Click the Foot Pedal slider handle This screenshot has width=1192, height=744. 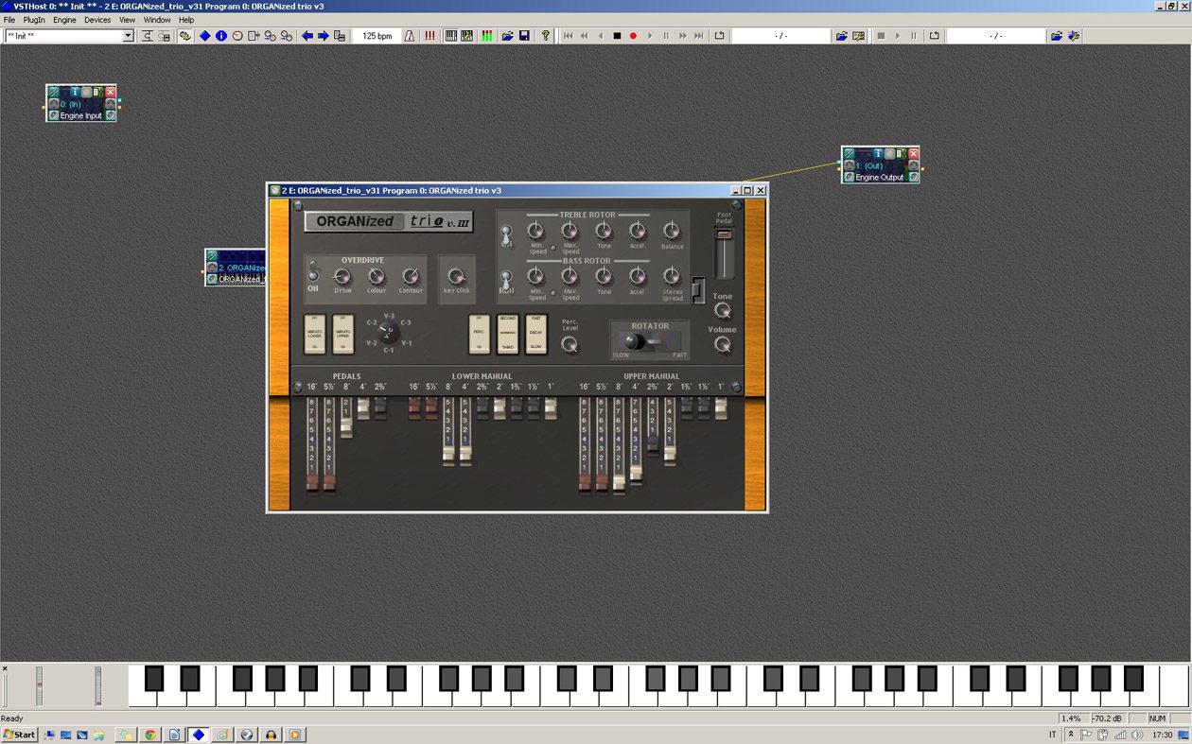click(724, 234)
